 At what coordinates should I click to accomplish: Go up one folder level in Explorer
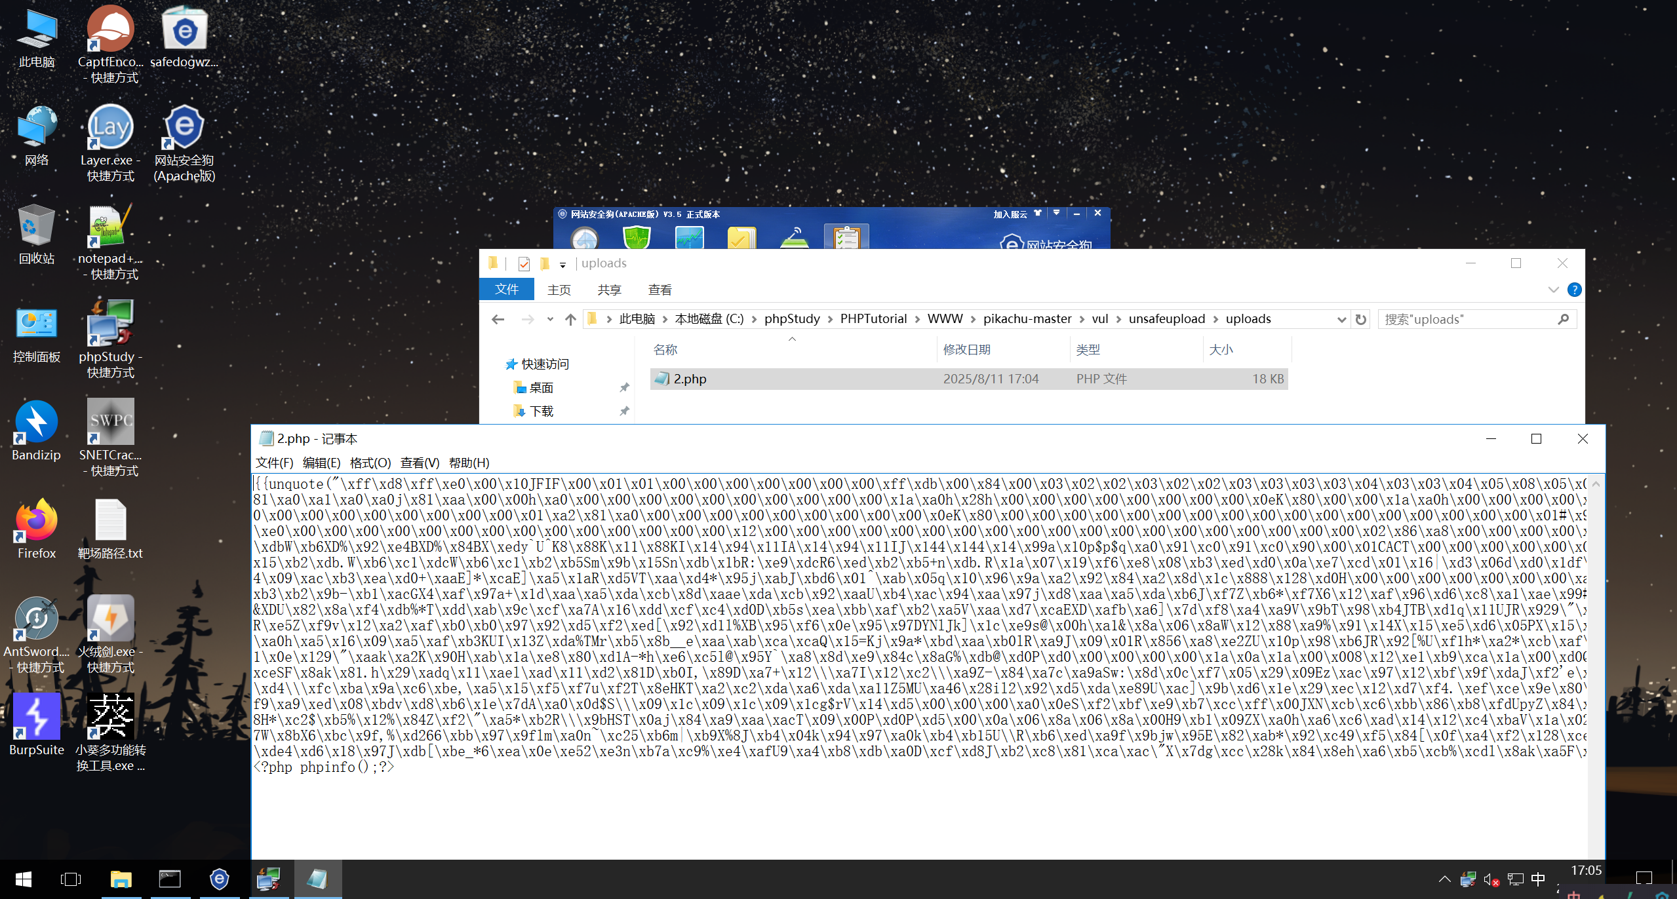(570, 319)
